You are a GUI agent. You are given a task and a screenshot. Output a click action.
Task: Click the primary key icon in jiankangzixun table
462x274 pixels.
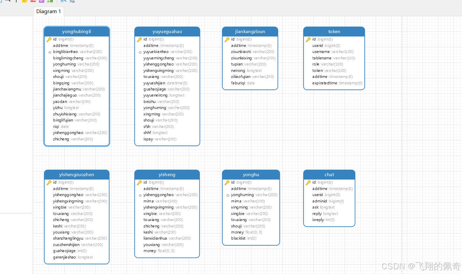pos(227,39)
